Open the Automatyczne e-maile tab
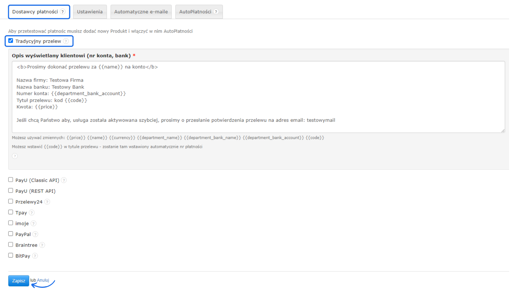Viewport: 514px width, 291px height. click(141, 12)
